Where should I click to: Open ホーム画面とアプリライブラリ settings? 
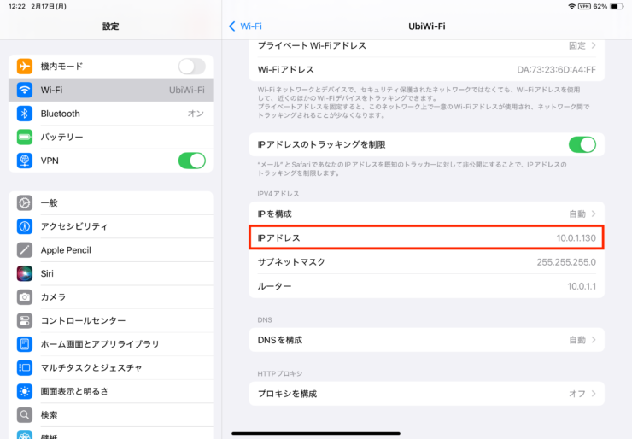pos(111,344)
